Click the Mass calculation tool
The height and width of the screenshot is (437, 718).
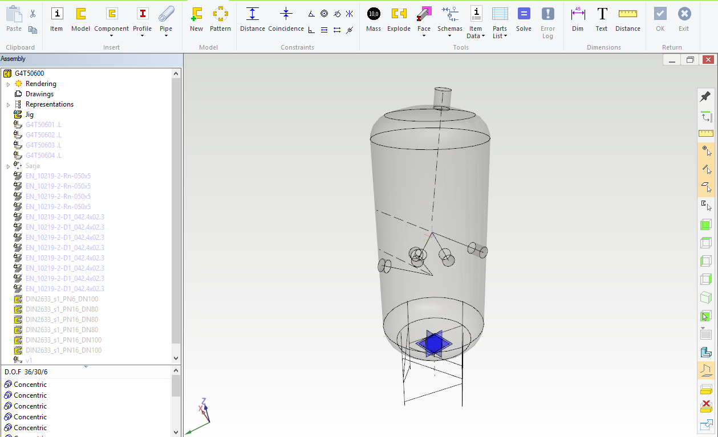pos(374,19)
